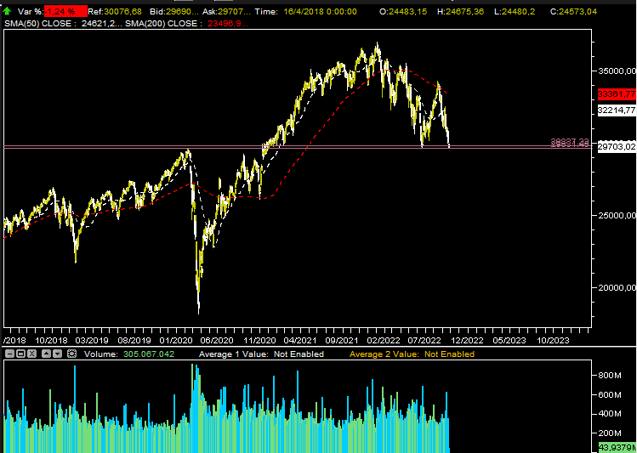Click the 12/2022 date axis label

point(467,341)
